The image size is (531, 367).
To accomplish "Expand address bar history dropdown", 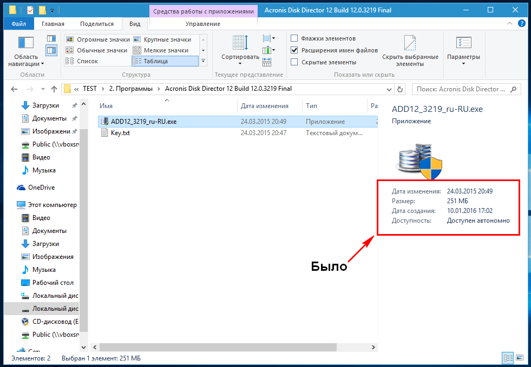I will [x=389, y=89].
